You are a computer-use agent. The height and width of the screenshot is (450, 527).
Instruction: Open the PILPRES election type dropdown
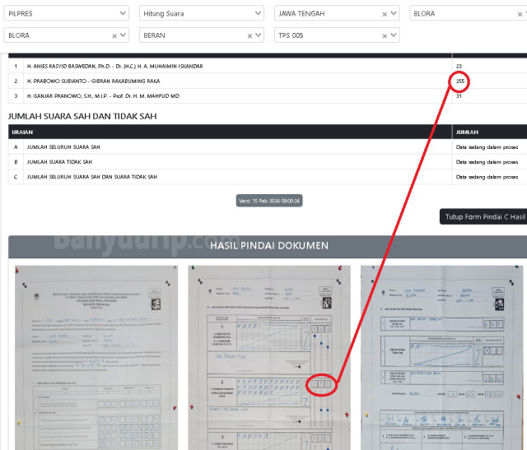(66, 13)
